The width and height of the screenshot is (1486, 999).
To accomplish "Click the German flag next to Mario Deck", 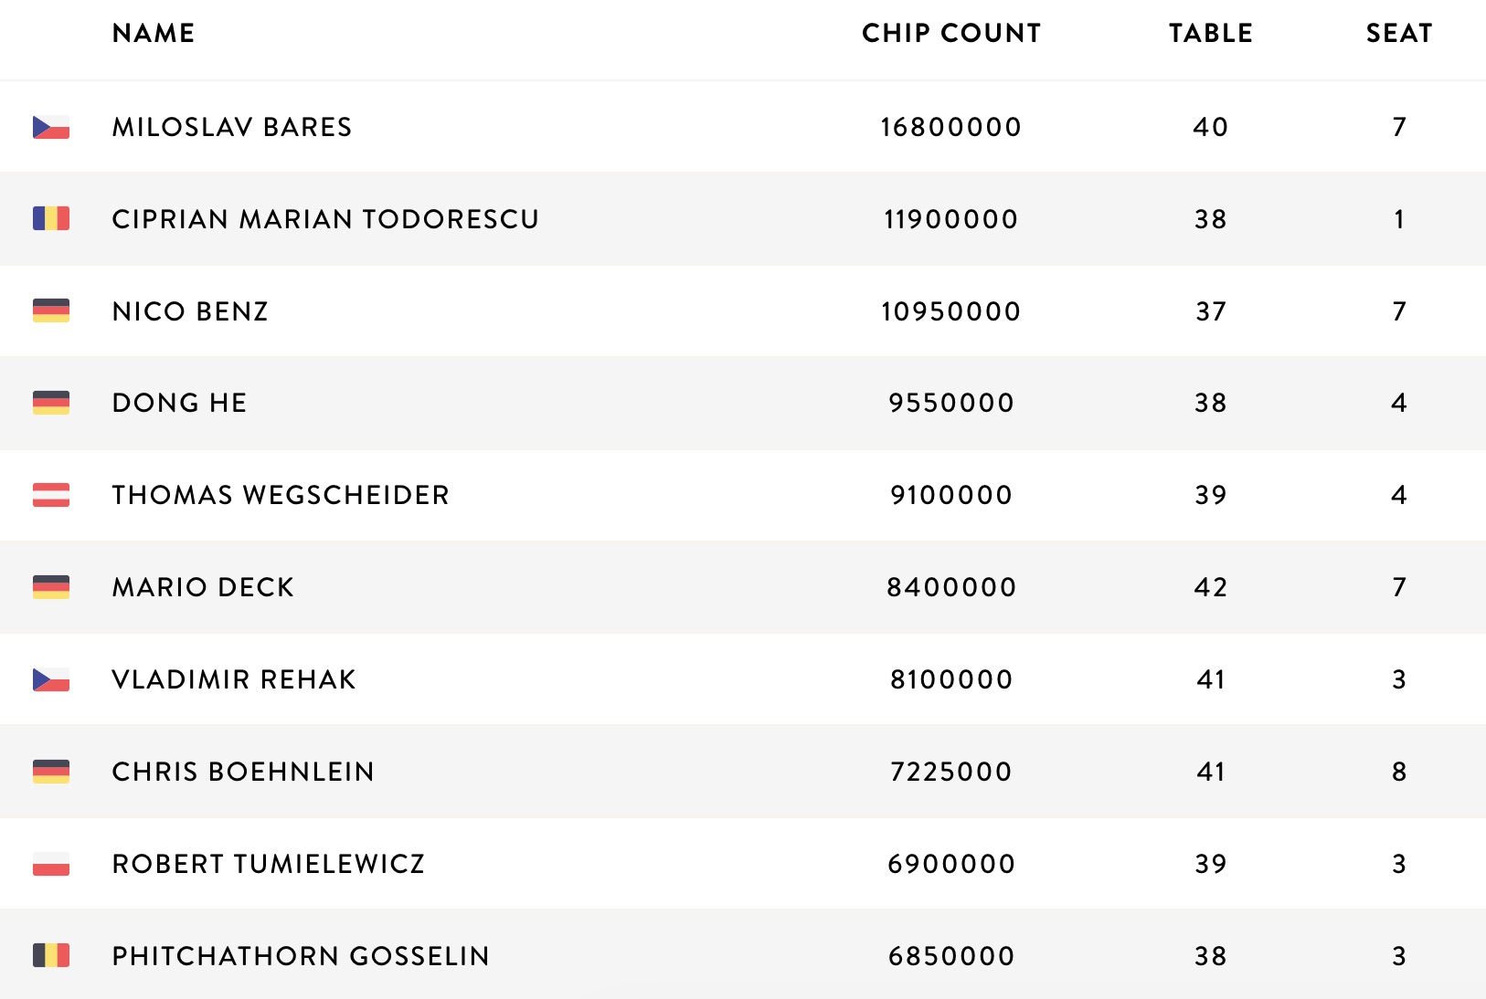I will click(x=51, y=587).
